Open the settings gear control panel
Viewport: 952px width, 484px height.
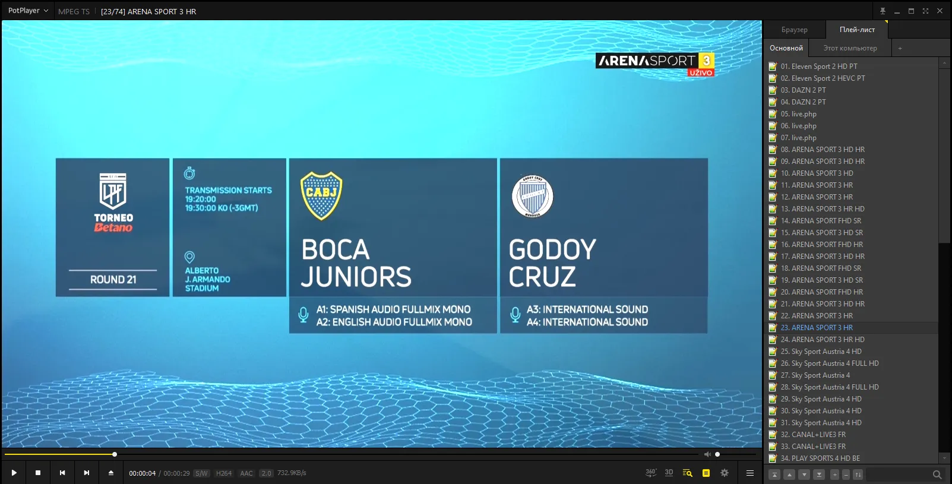click(725, 473)
